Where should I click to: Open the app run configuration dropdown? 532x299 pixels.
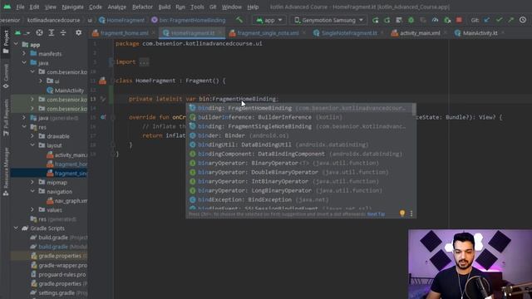pos(269,20)
